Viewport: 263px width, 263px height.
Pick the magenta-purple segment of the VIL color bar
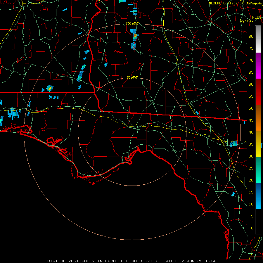click(x=258, y=65)
